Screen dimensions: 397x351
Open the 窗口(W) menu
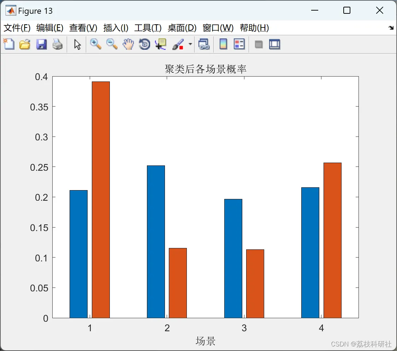(x=218, y=28)
